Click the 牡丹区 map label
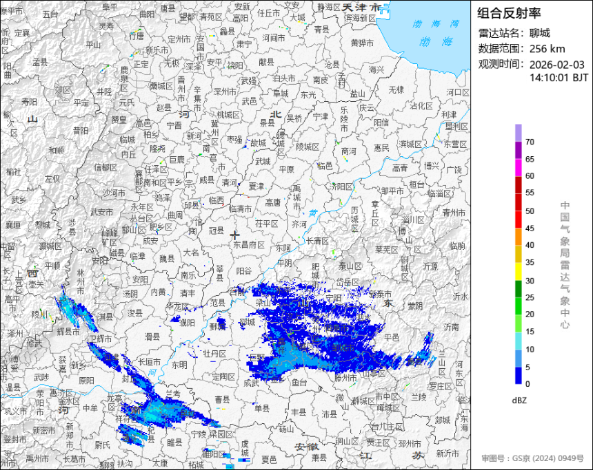 click(214, 353)
